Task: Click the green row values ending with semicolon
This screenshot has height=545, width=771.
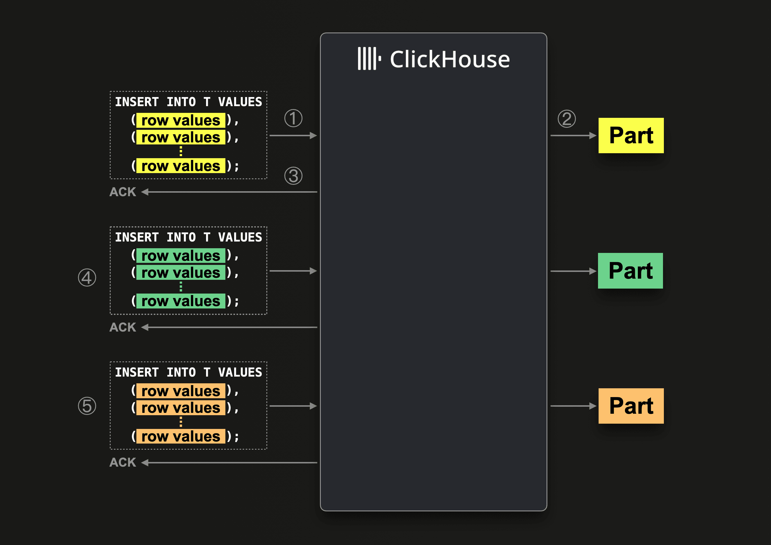Action: (x=181, y=301)
